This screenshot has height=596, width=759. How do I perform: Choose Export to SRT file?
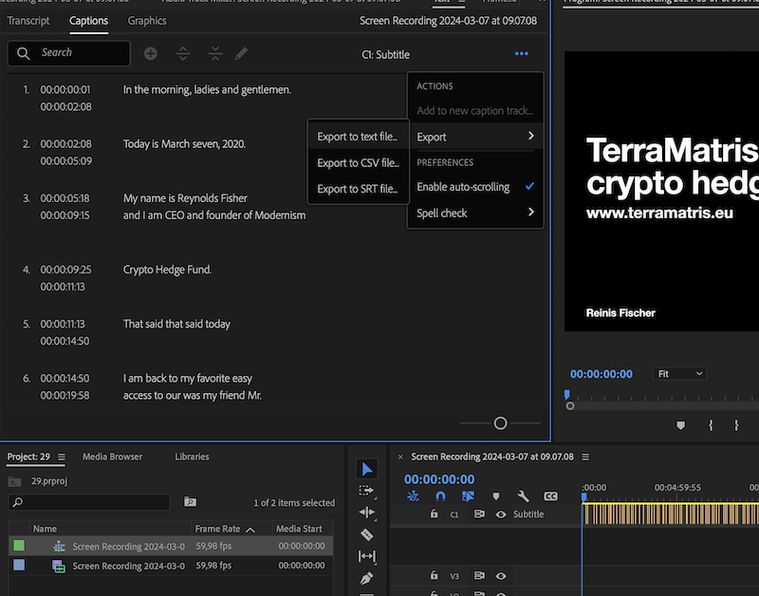pyautogui.click(x=359, y=189)
